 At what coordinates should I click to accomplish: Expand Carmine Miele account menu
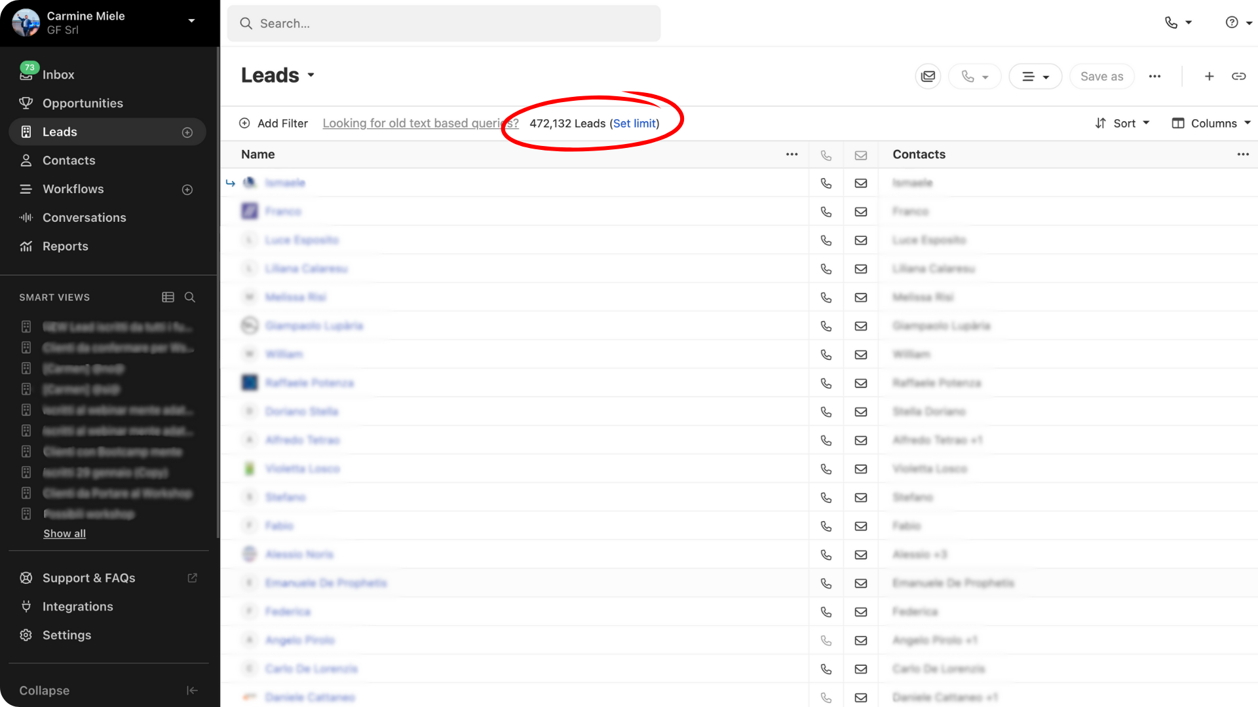(x=191, y=21)
